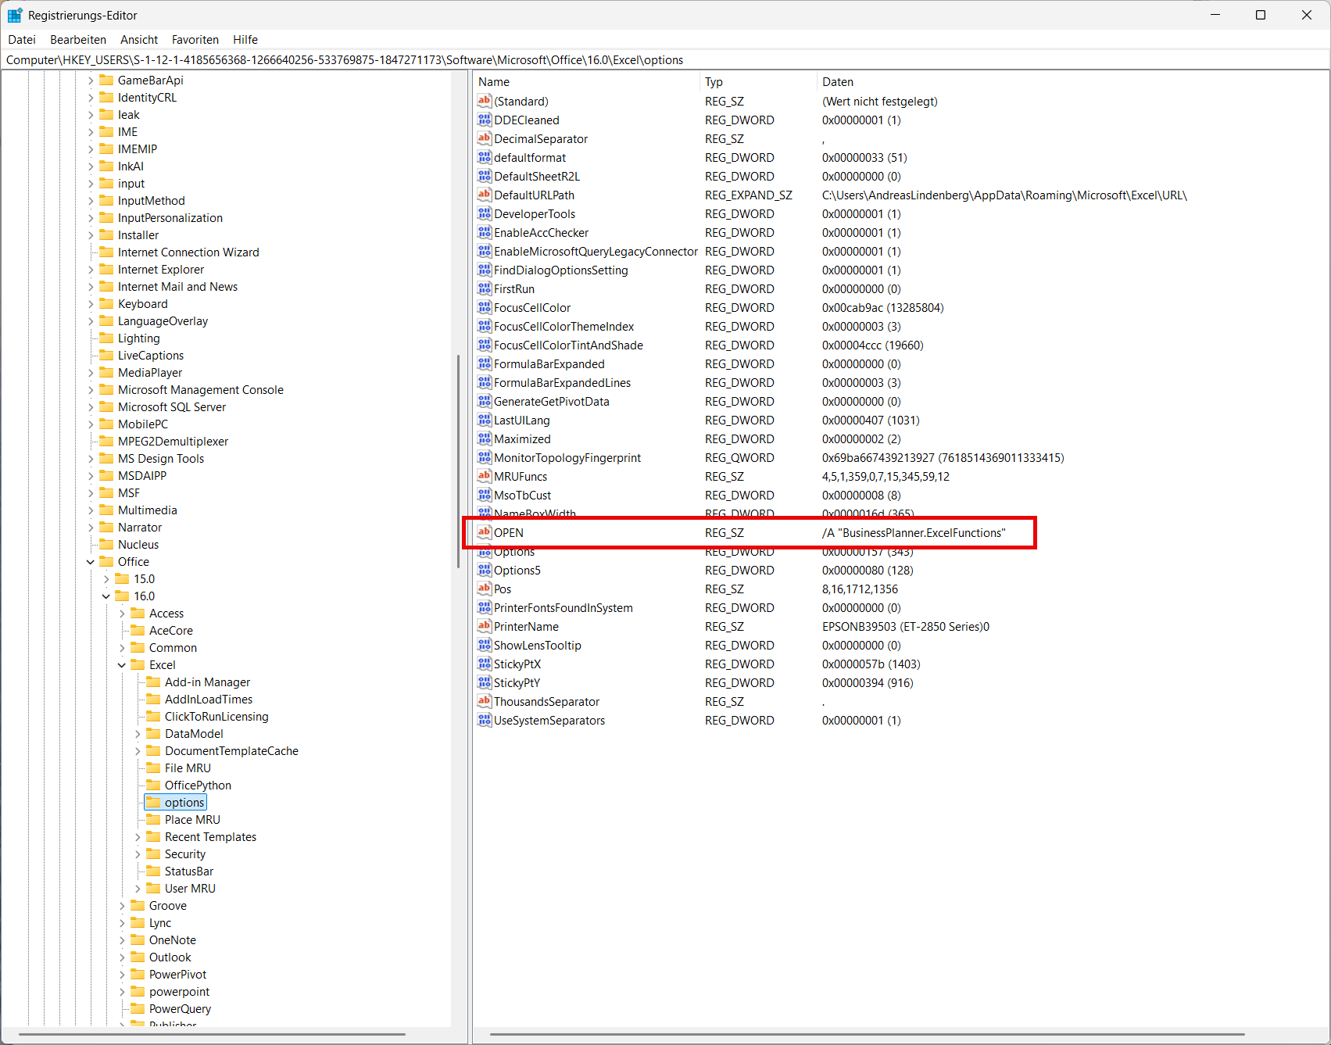Select the StatusBar key
Viewport: 1331px width, 1045px height.
coord(189,871)
